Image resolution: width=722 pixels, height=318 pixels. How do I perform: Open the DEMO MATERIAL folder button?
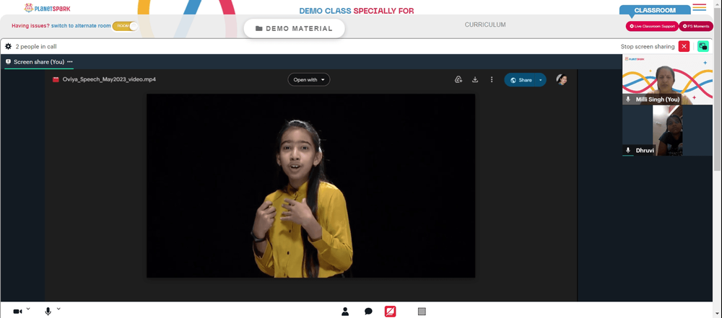[294, 29]
